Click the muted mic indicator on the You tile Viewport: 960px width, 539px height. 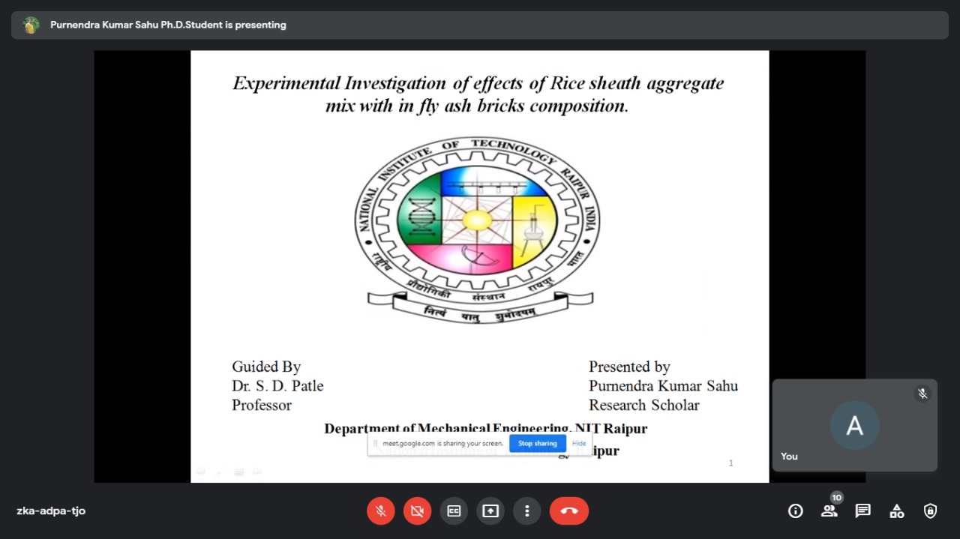922,394
